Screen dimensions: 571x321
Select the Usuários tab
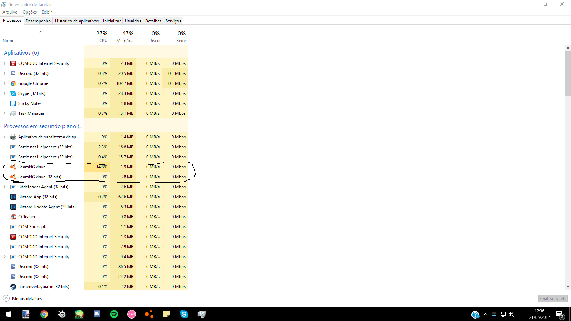coord(133,21)
